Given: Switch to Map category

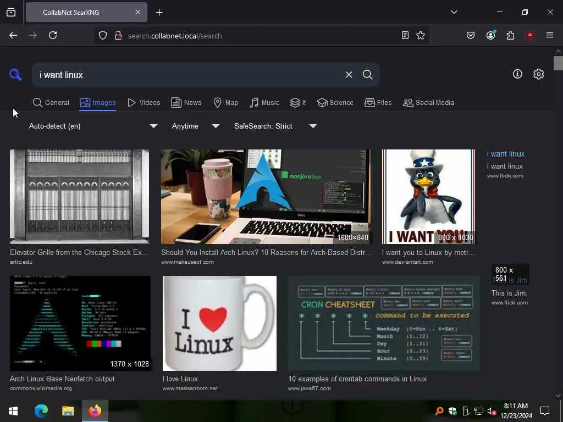Looking at the screenshot, I should pyautogui.click(x=225, y=103).
